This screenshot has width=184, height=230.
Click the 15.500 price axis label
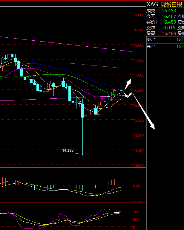pyautogui.click(x=139, y=120)
